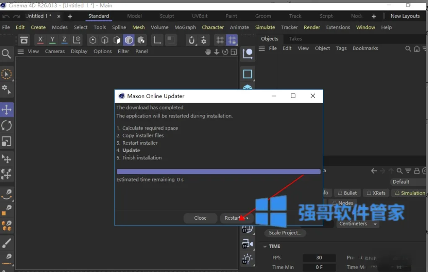Screen dimensions: 428x272
Task: Select the Scale tool
Action: pyautogui.click(x=7, y=142)
